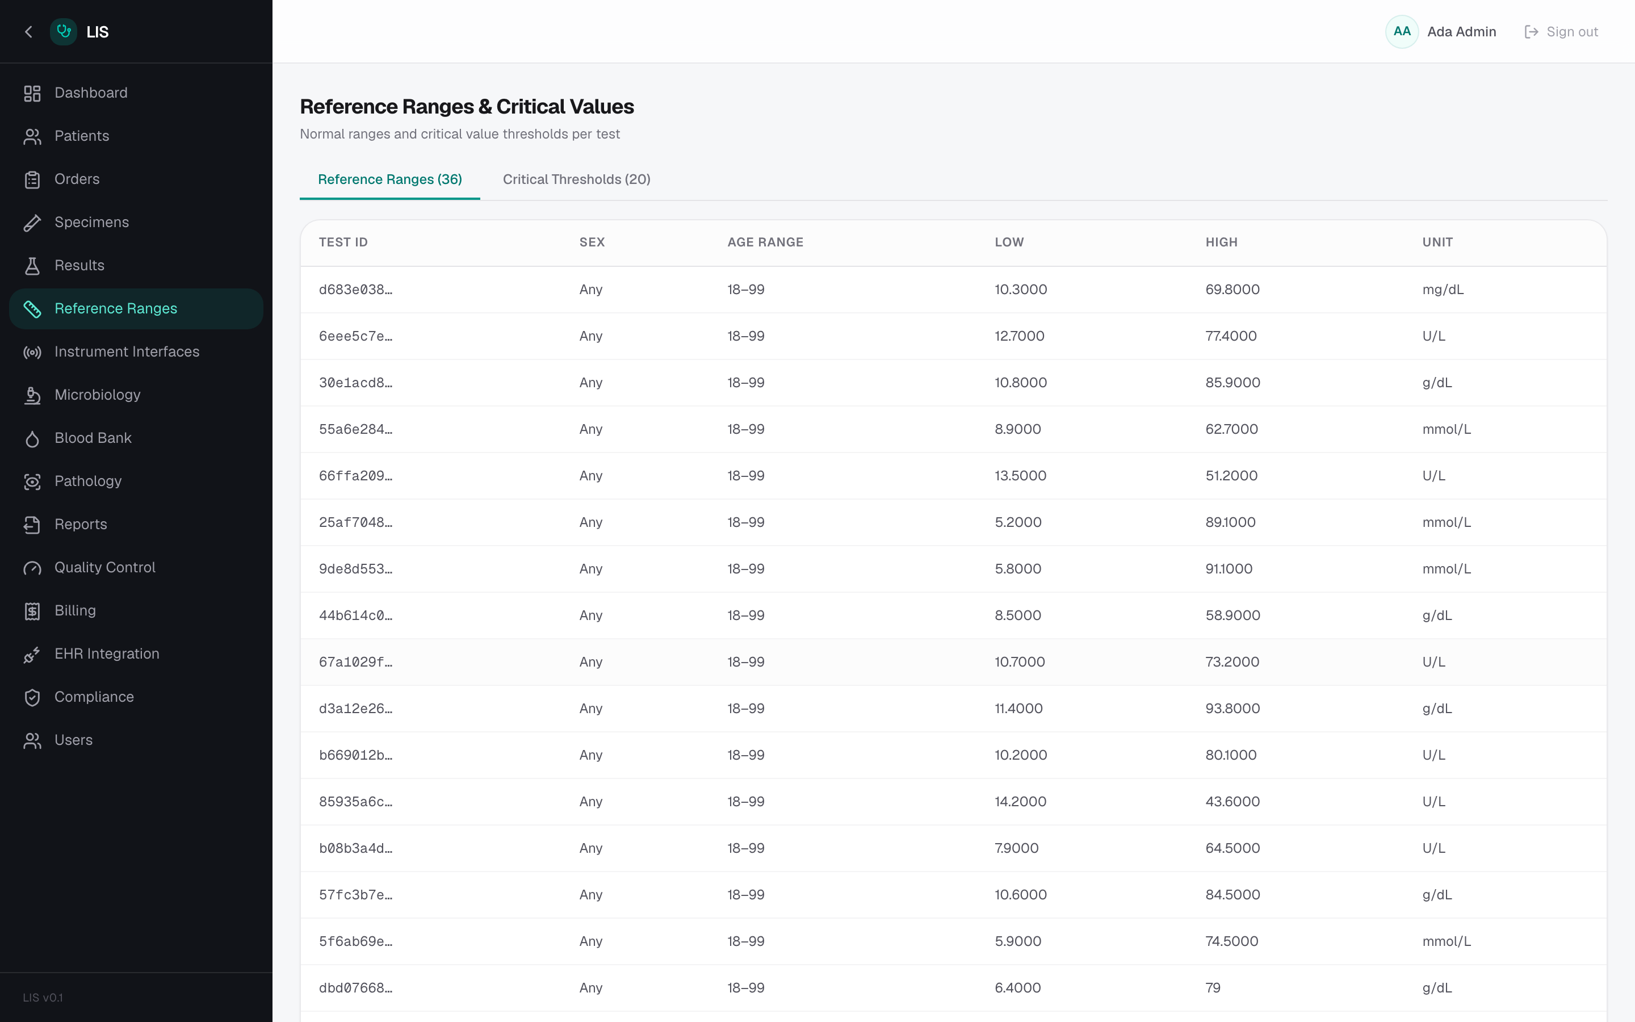This screenshot has height=1022, width=1635.
Task: Select the Reference Ranges (36) tab
Action: point(390,179)
